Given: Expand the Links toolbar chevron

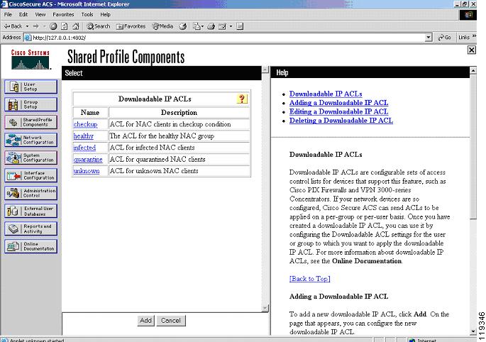Looking at the screenshot, I should (474, 37).
